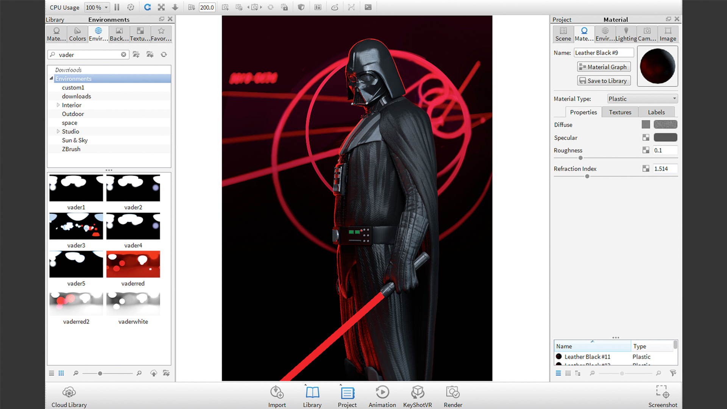Click the performance mode icon
Image resolution: width=727 pixels, height=409 pixels.
pyautogui.click(x=131, y=7)
